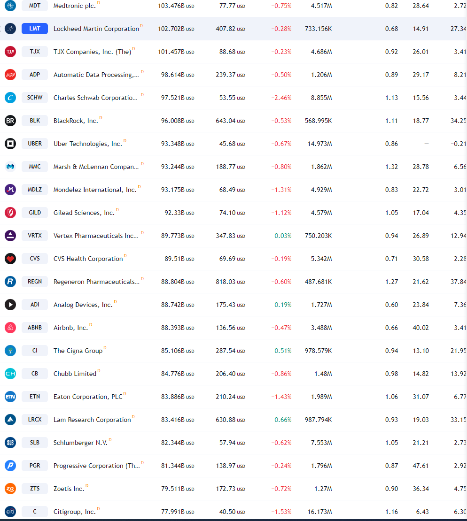The width and height of the screenshot is (467, 521).
Task: Click the Regeneron blue R logo icon
Action: coord(10,282)
